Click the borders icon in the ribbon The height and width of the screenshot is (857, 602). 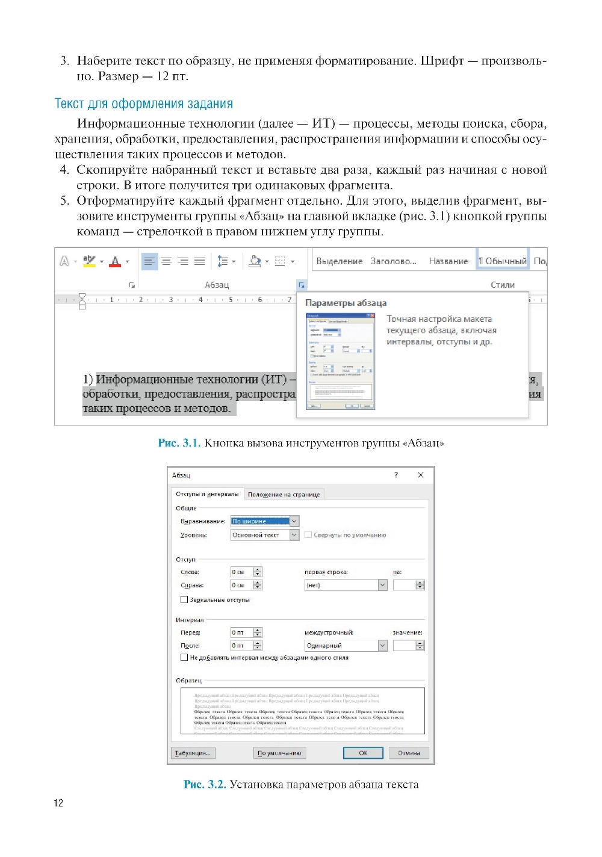click(x=280, y=261)
